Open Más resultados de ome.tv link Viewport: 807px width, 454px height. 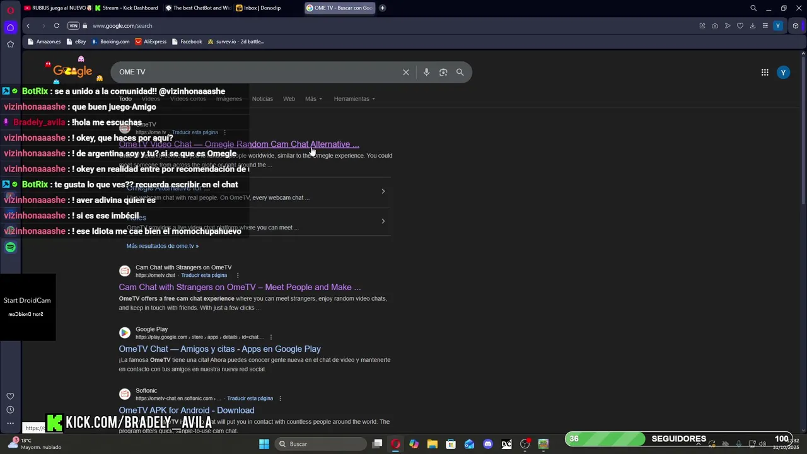coord(162,246)
